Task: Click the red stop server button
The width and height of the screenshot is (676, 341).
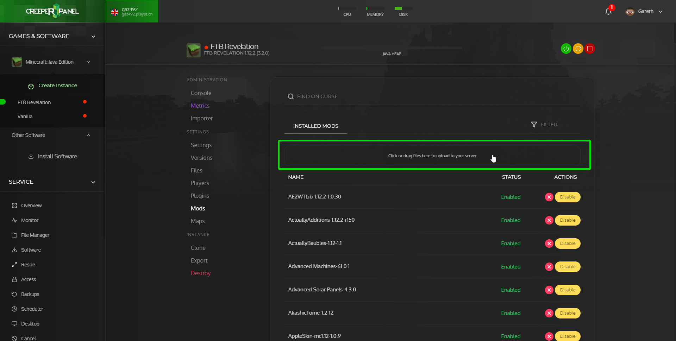Action: coord(590,49)
